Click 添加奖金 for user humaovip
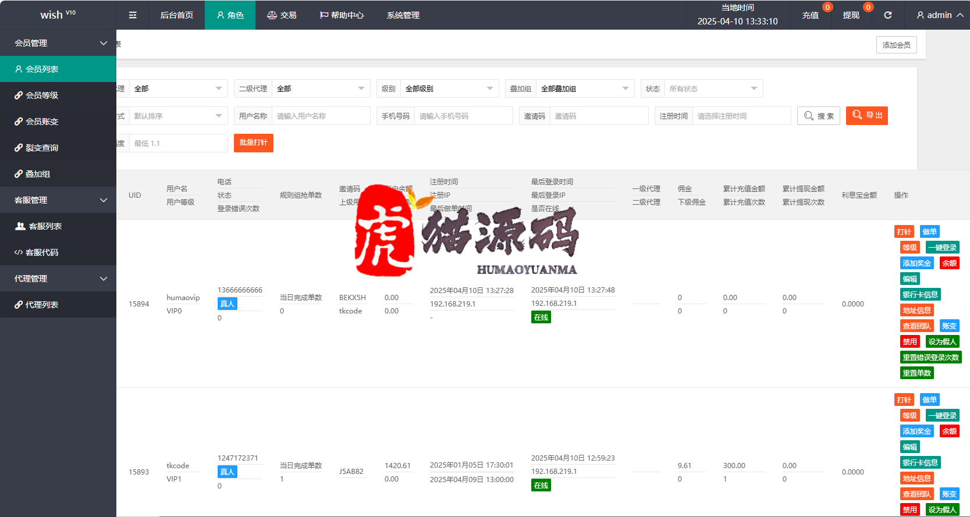The image size is (970, 517). (x=917, y=263)
